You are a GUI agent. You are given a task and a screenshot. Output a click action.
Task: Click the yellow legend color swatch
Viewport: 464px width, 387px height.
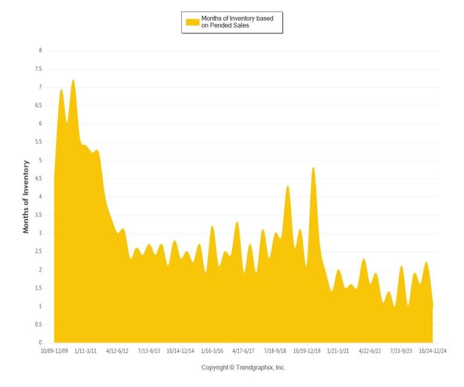pyautogui.click(x=192, y=22)
